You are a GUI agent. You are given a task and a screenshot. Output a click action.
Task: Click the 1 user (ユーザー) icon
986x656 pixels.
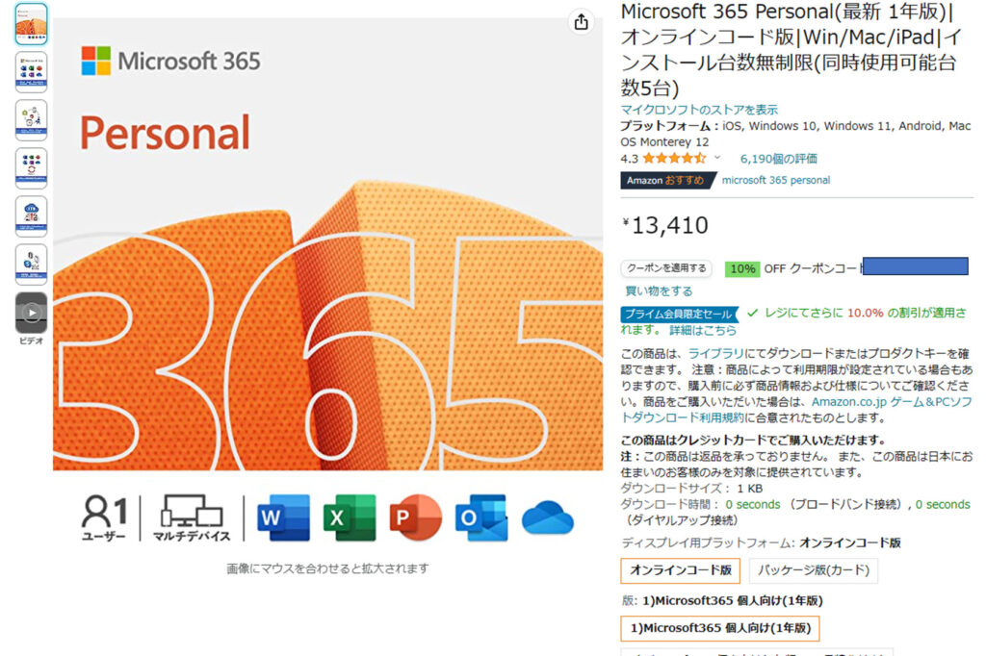tap(104, 518)
